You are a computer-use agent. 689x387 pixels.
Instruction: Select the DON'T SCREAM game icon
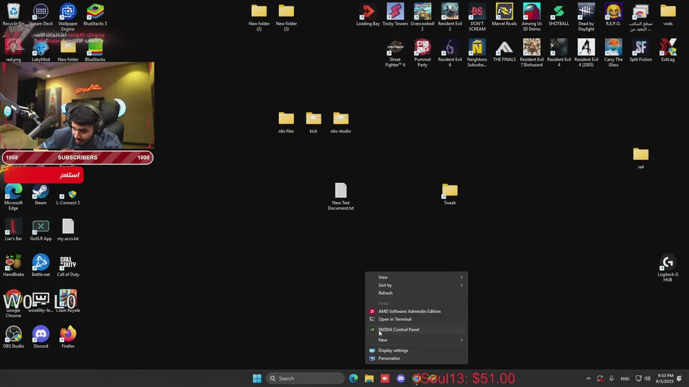(477, 17)
